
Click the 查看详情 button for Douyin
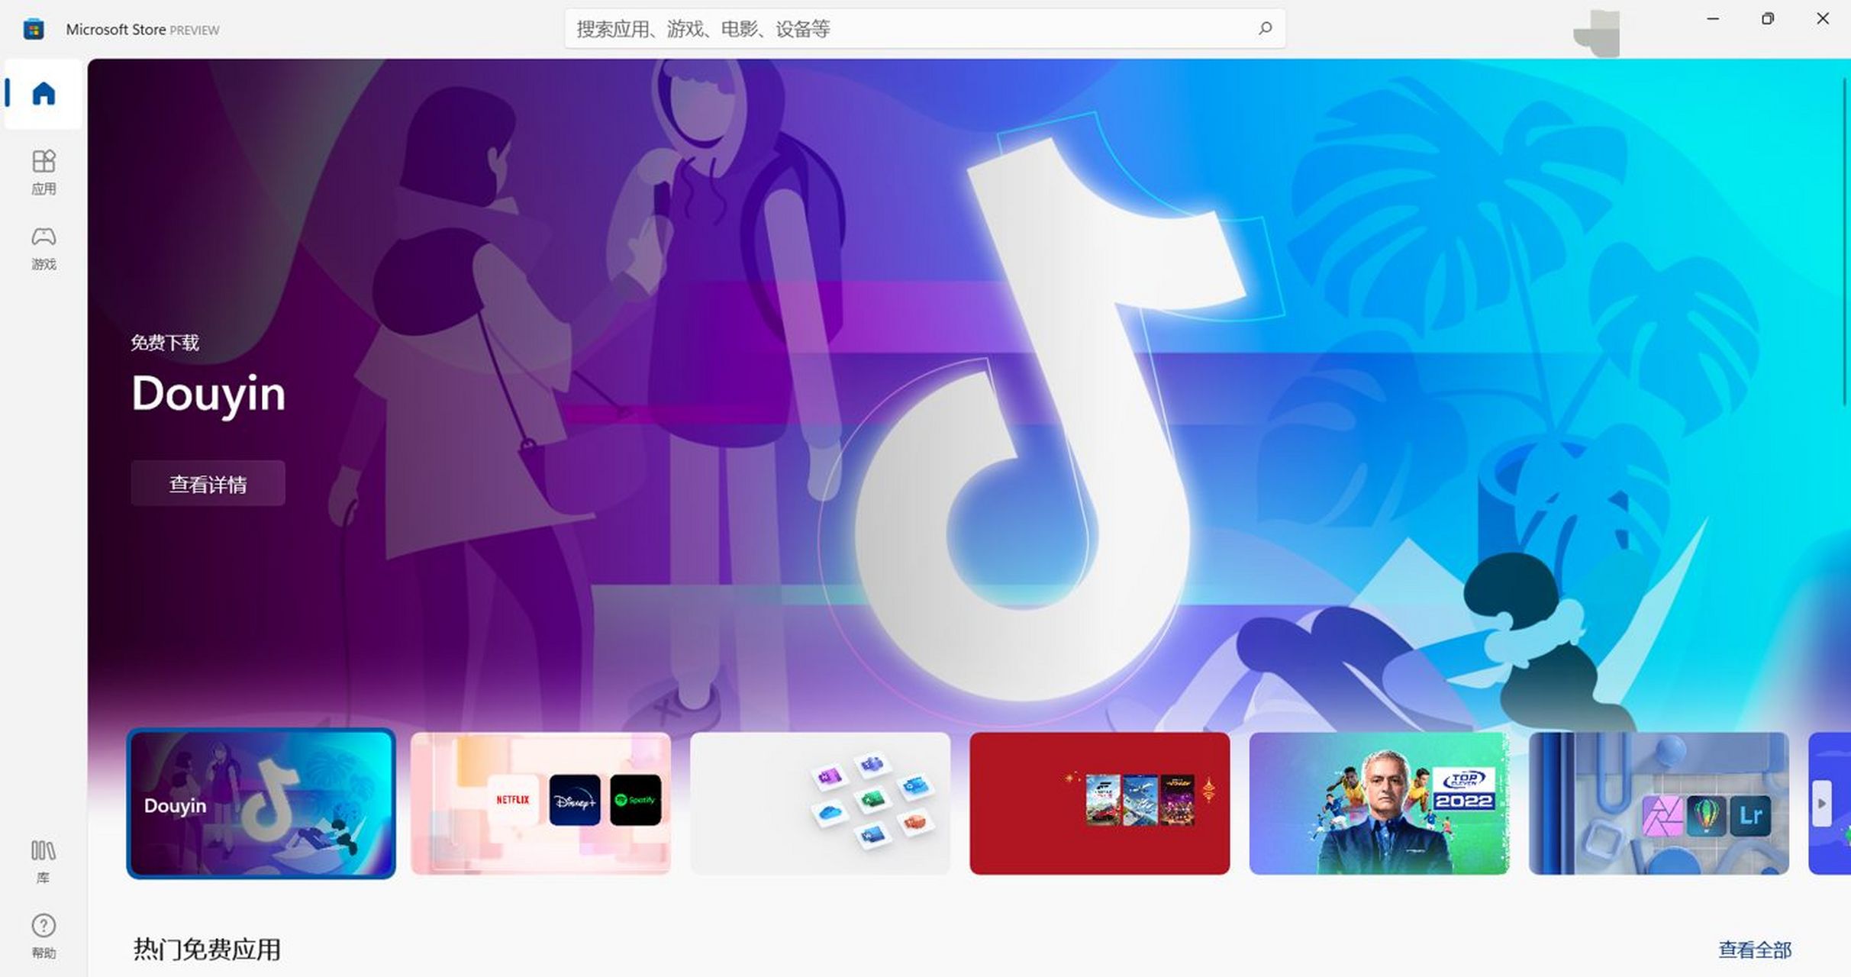click(x=208, y=483)
